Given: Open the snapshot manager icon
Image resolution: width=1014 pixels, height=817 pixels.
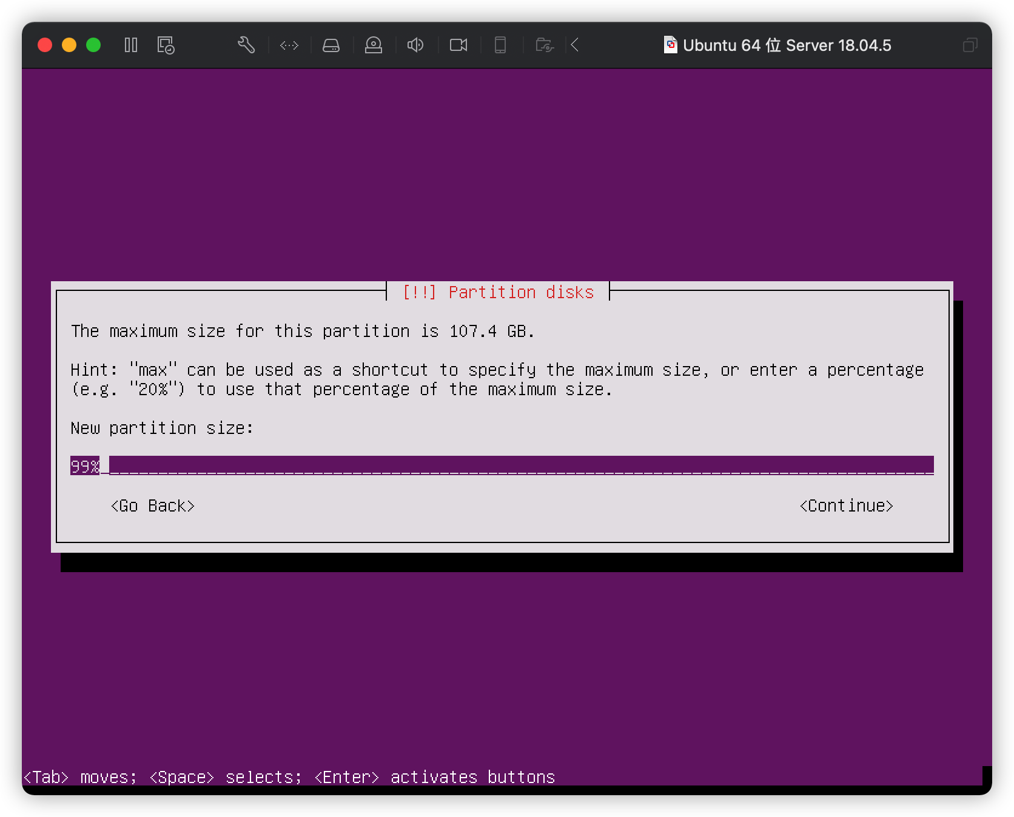Looking at the screenshot, I should (166, 45).
